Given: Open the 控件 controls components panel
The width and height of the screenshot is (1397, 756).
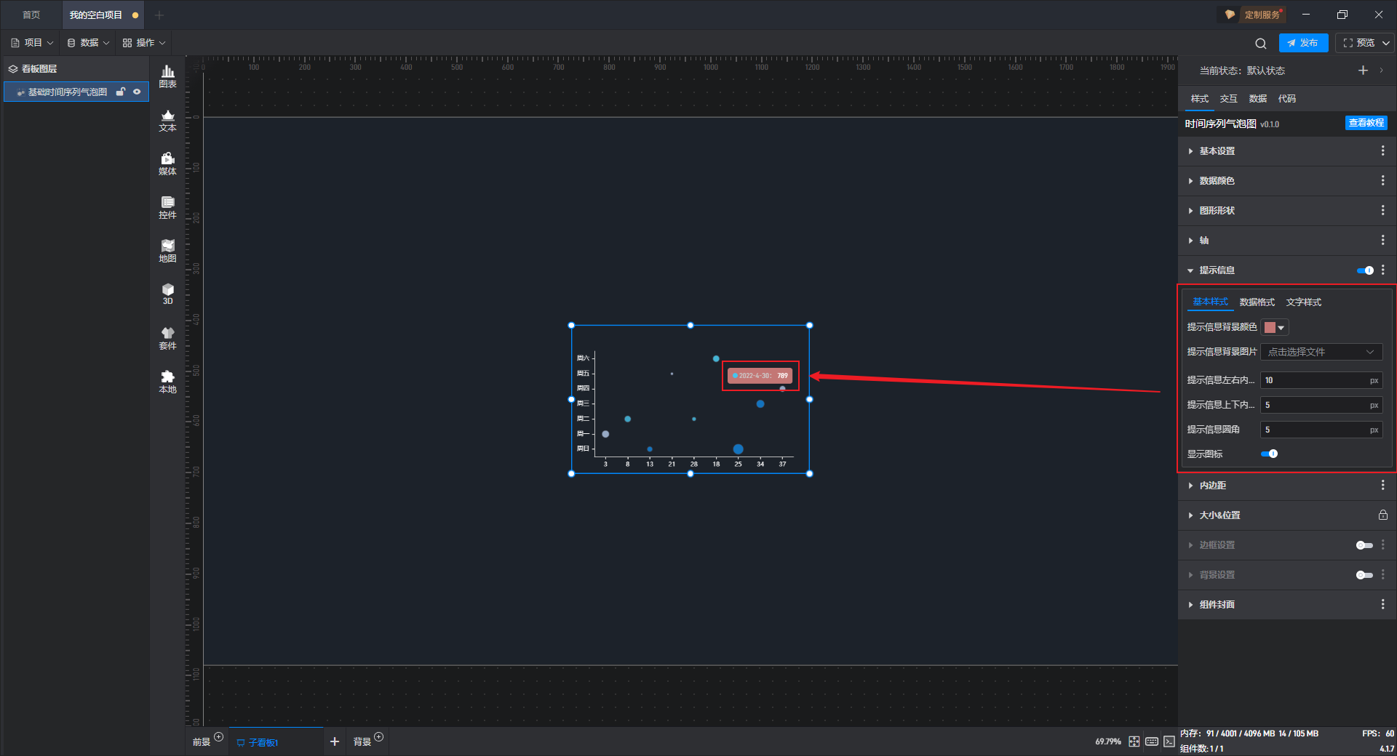Looking at the screenshot, I should click(167, 207).
